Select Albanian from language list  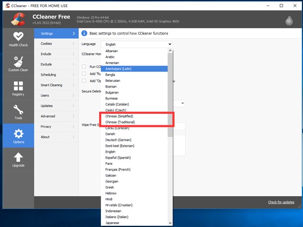pyautogui.click(x=134, y=51)
